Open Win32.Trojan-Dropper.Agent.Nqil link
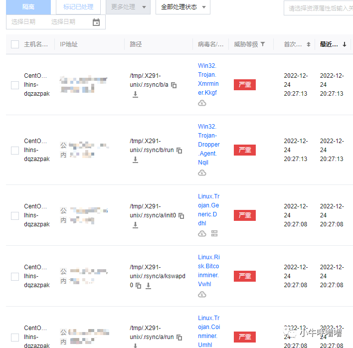 pyautogui.click(x=209, y=144)
